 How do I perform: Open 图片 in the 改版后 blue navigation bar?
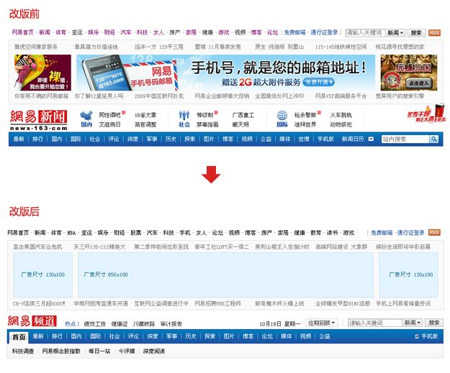click(x=229, y=336)
